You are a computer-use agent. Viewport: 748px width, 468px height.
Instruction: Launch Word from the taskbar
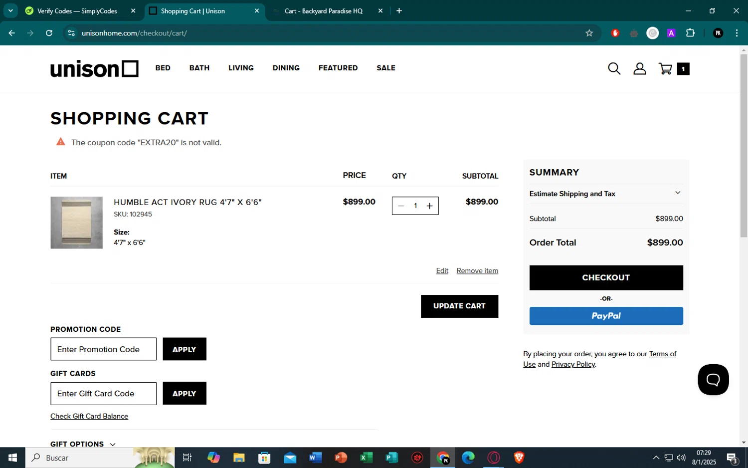click(x=315, y=458)
